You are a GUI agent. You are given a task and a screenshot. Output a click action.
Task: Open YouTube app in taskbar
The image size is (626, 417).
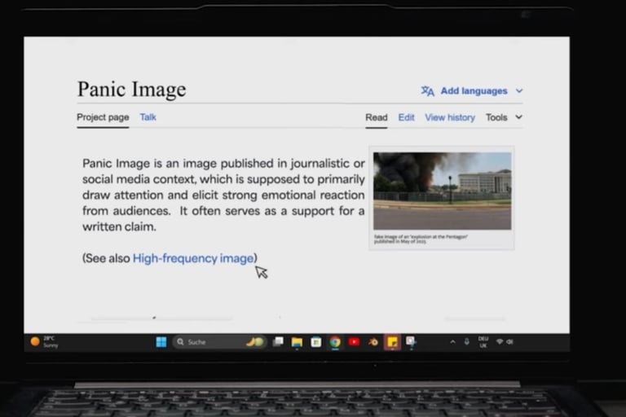coord(354,341)
